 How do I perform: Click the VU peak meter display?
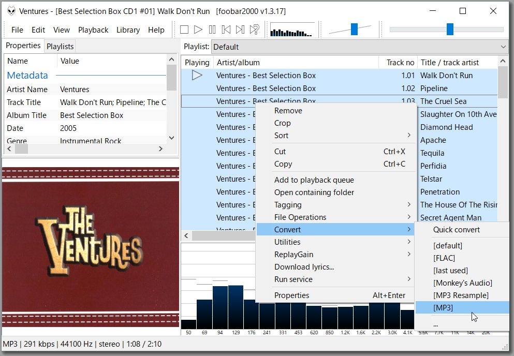[292, 30]
